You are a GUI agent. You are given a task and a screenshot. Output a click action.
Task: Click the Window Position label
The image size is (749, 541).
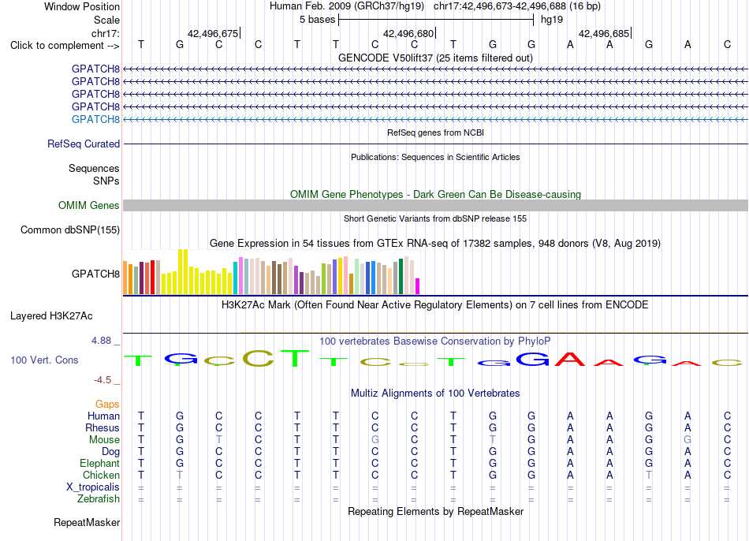click(x=82, y=6)
